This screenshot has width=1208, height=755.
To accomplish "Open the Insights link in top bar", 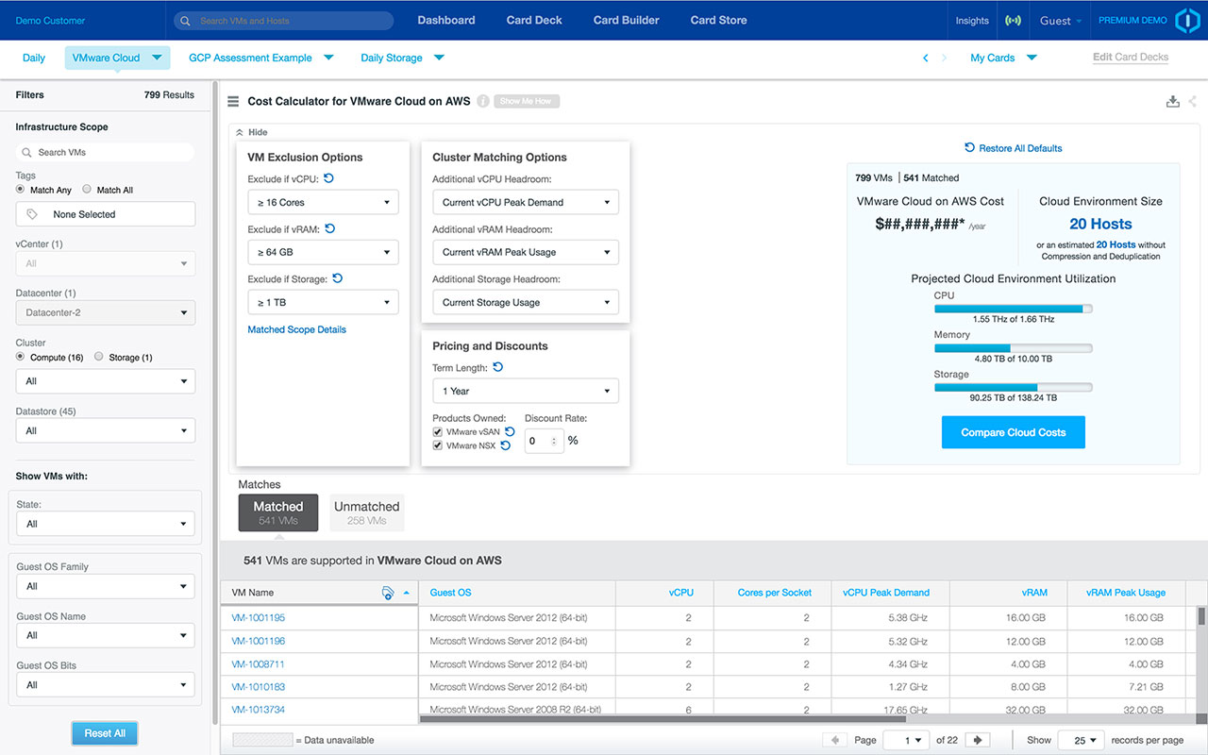I will coord(972,21).
